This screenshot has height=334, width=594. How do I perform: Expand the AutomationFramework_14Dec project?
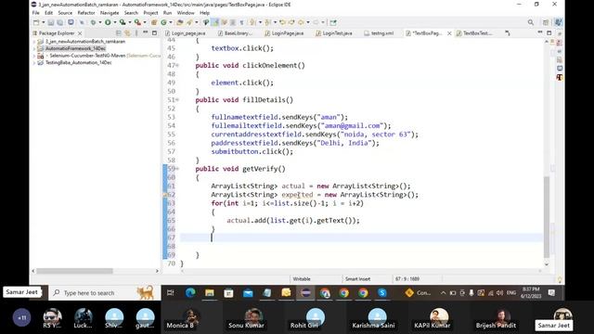point(34,48)
